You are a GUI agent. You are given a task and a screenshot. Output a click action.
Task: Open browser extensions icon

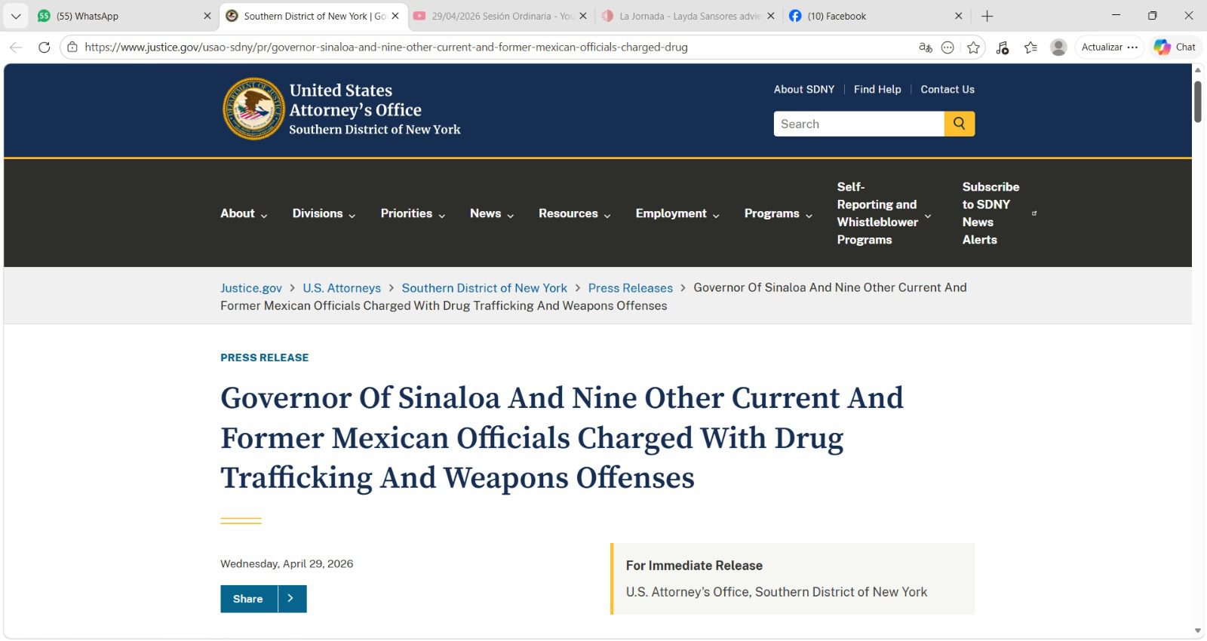tap(1003, 48)
